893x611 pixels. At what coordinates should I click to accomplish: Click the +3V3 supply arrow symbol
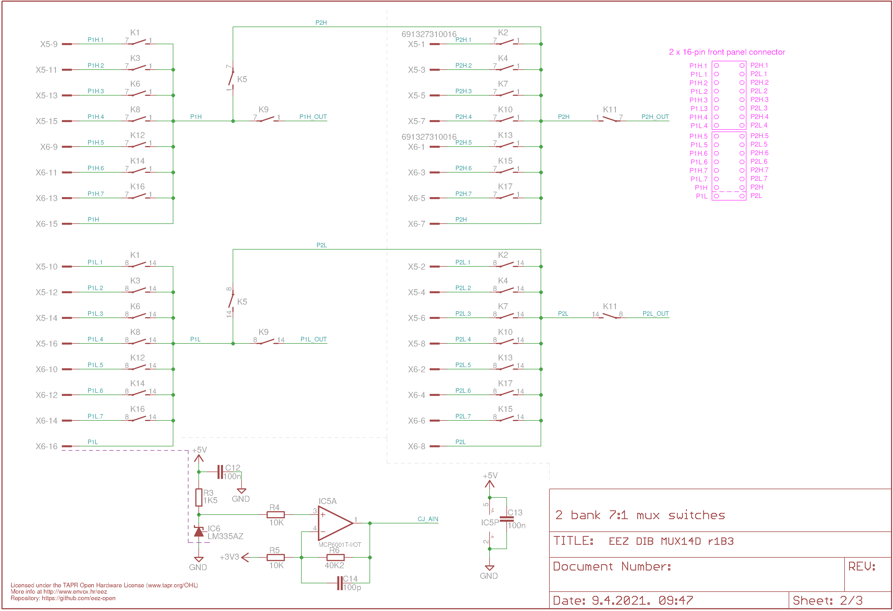click(245, 557)
